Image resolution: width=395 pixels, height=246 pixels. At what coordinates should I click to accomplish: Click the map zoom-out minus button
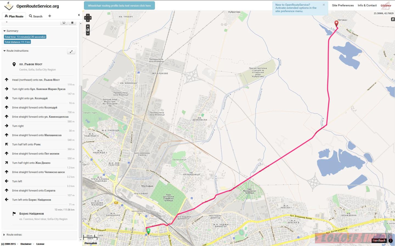click(88, 34)
